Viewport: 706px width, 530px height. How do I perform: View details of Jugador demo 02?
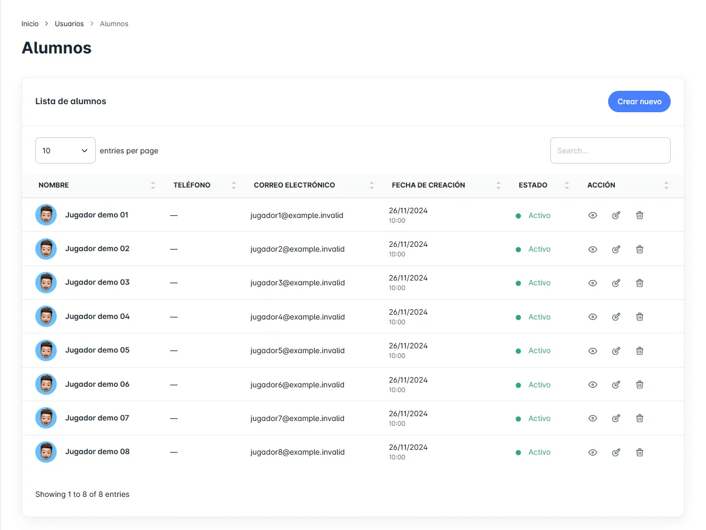pyautogui.click(x=593, y=250)
